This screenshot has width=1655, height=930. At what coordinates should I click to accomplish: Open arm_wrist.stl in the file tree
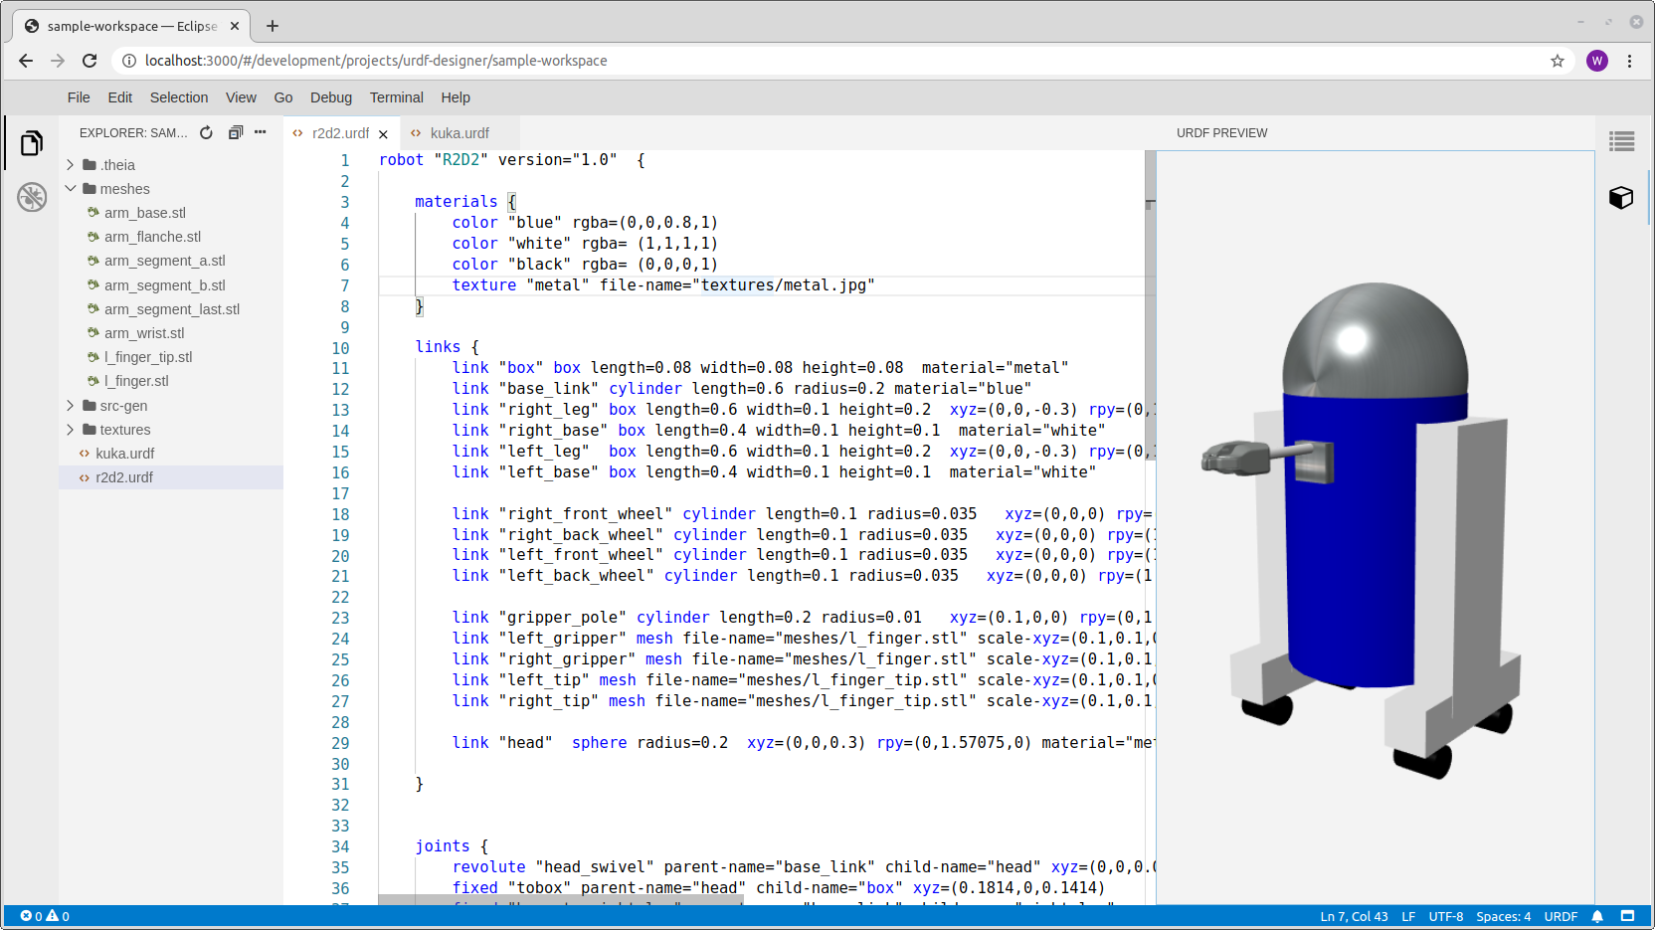click(x=144, y=333)
